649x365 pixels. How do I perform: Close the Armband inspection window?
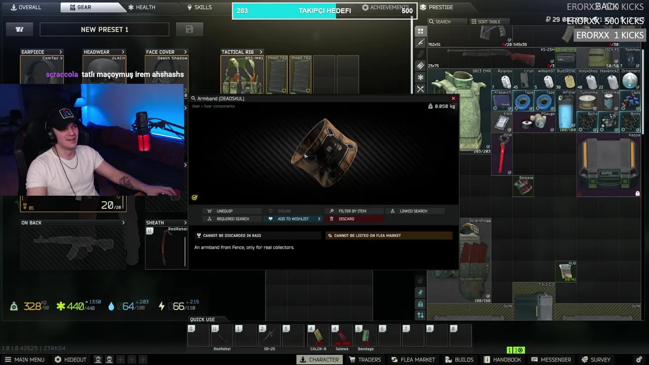453,98
